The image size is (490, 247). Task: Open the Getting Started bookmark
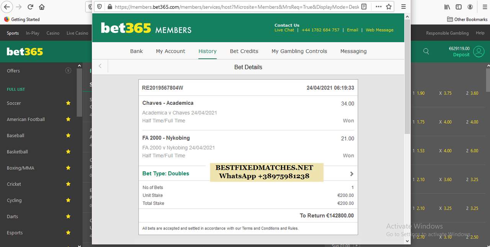click(22, 19)
